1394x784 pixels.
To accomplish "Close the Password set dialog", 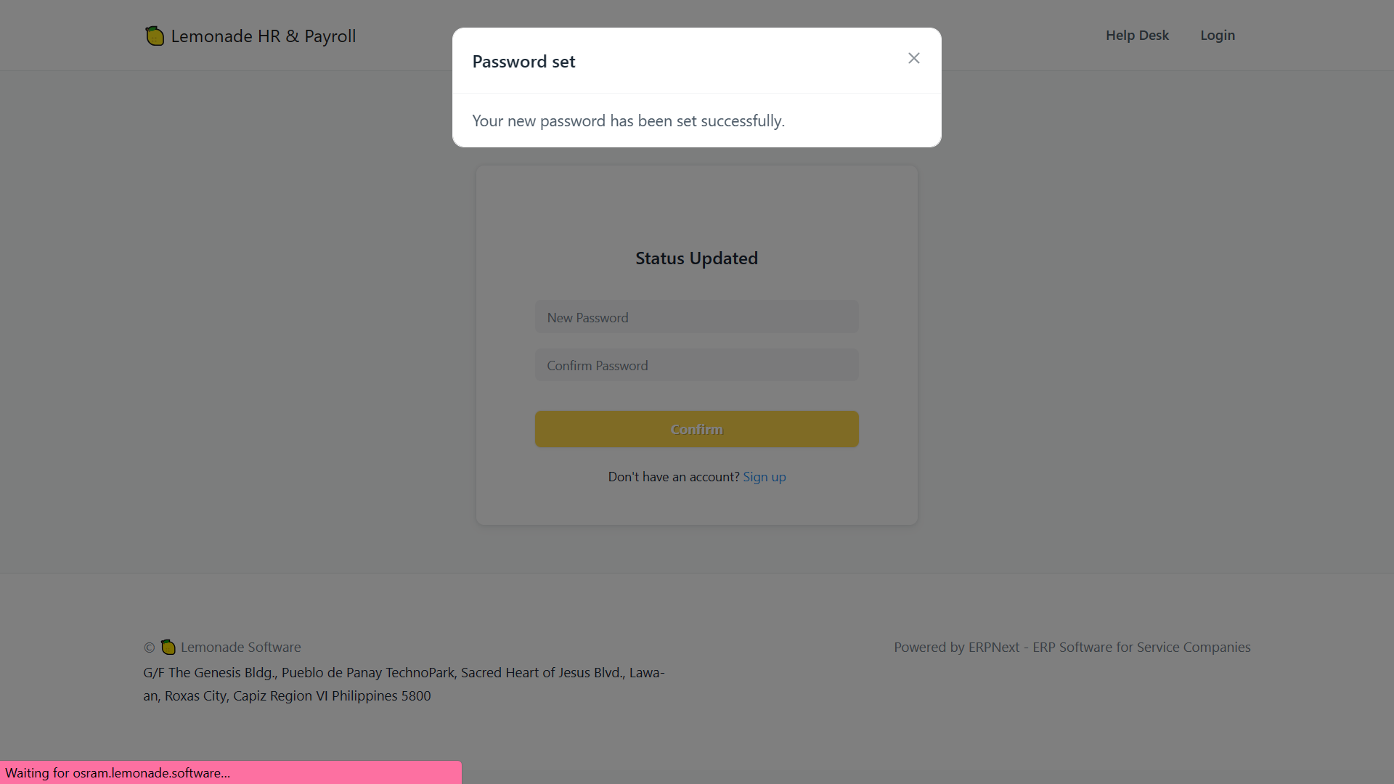I will (914, 58).
